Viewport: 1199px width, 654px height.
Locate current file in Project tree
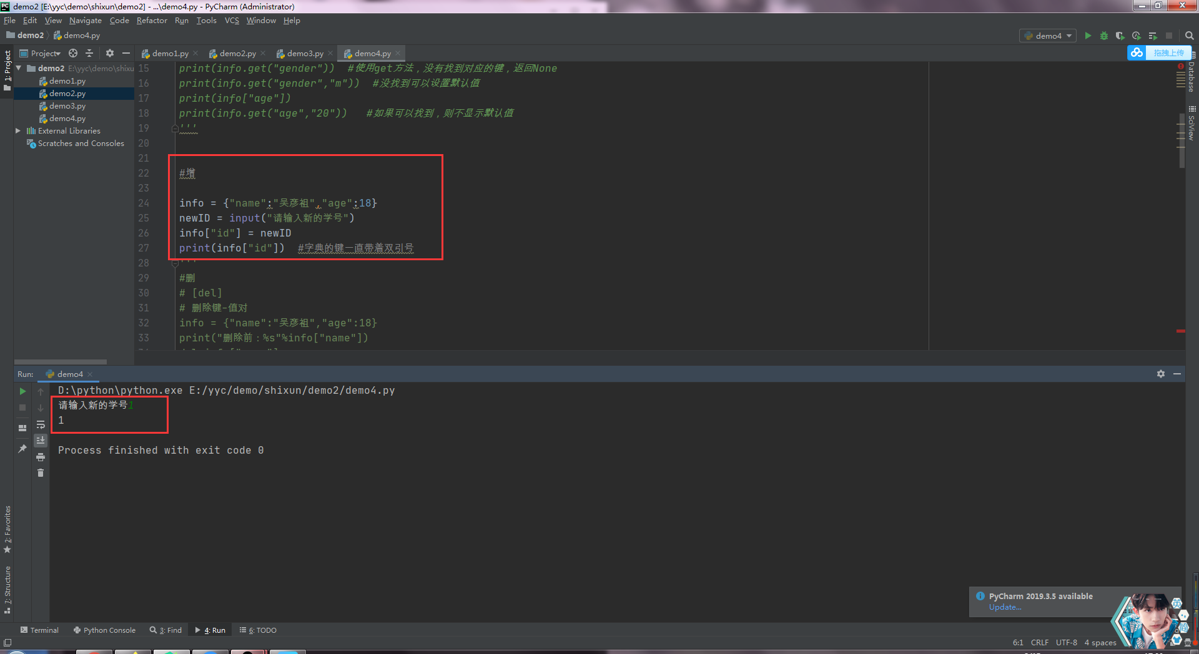click(x=73, y=53)
